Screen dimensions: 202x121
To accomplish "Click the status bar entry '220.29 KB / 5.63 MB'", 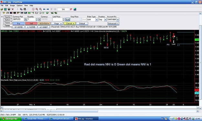I will tap(37, 115).
